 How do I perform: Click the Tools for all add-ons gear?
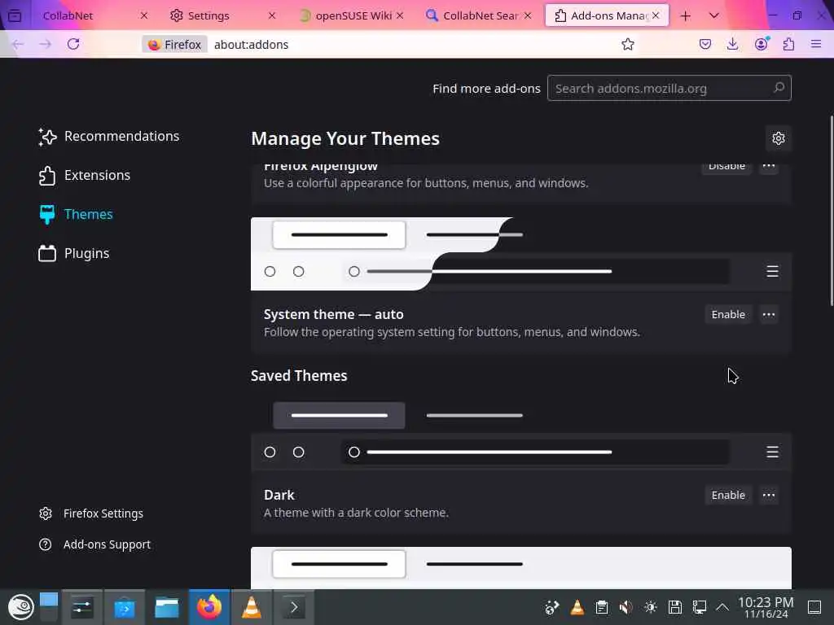tap(778, 138)
